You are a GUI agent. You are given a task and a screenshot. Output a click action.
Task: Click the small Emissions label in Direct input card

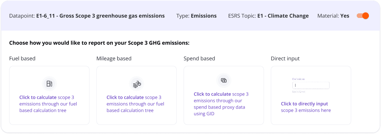pyautogui.click(x=298, y=79)
